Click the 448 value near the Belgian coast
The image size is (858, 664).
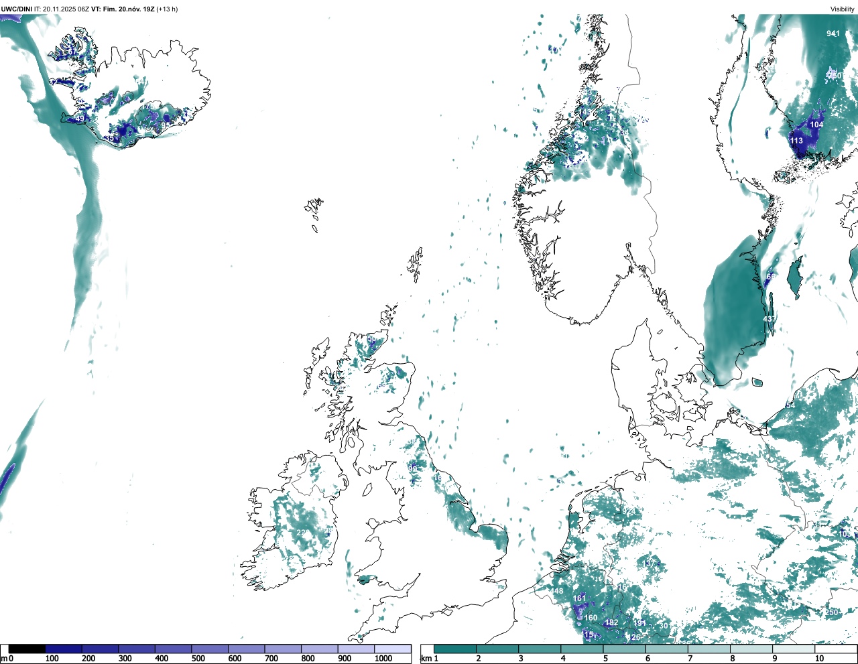(558, 591)
